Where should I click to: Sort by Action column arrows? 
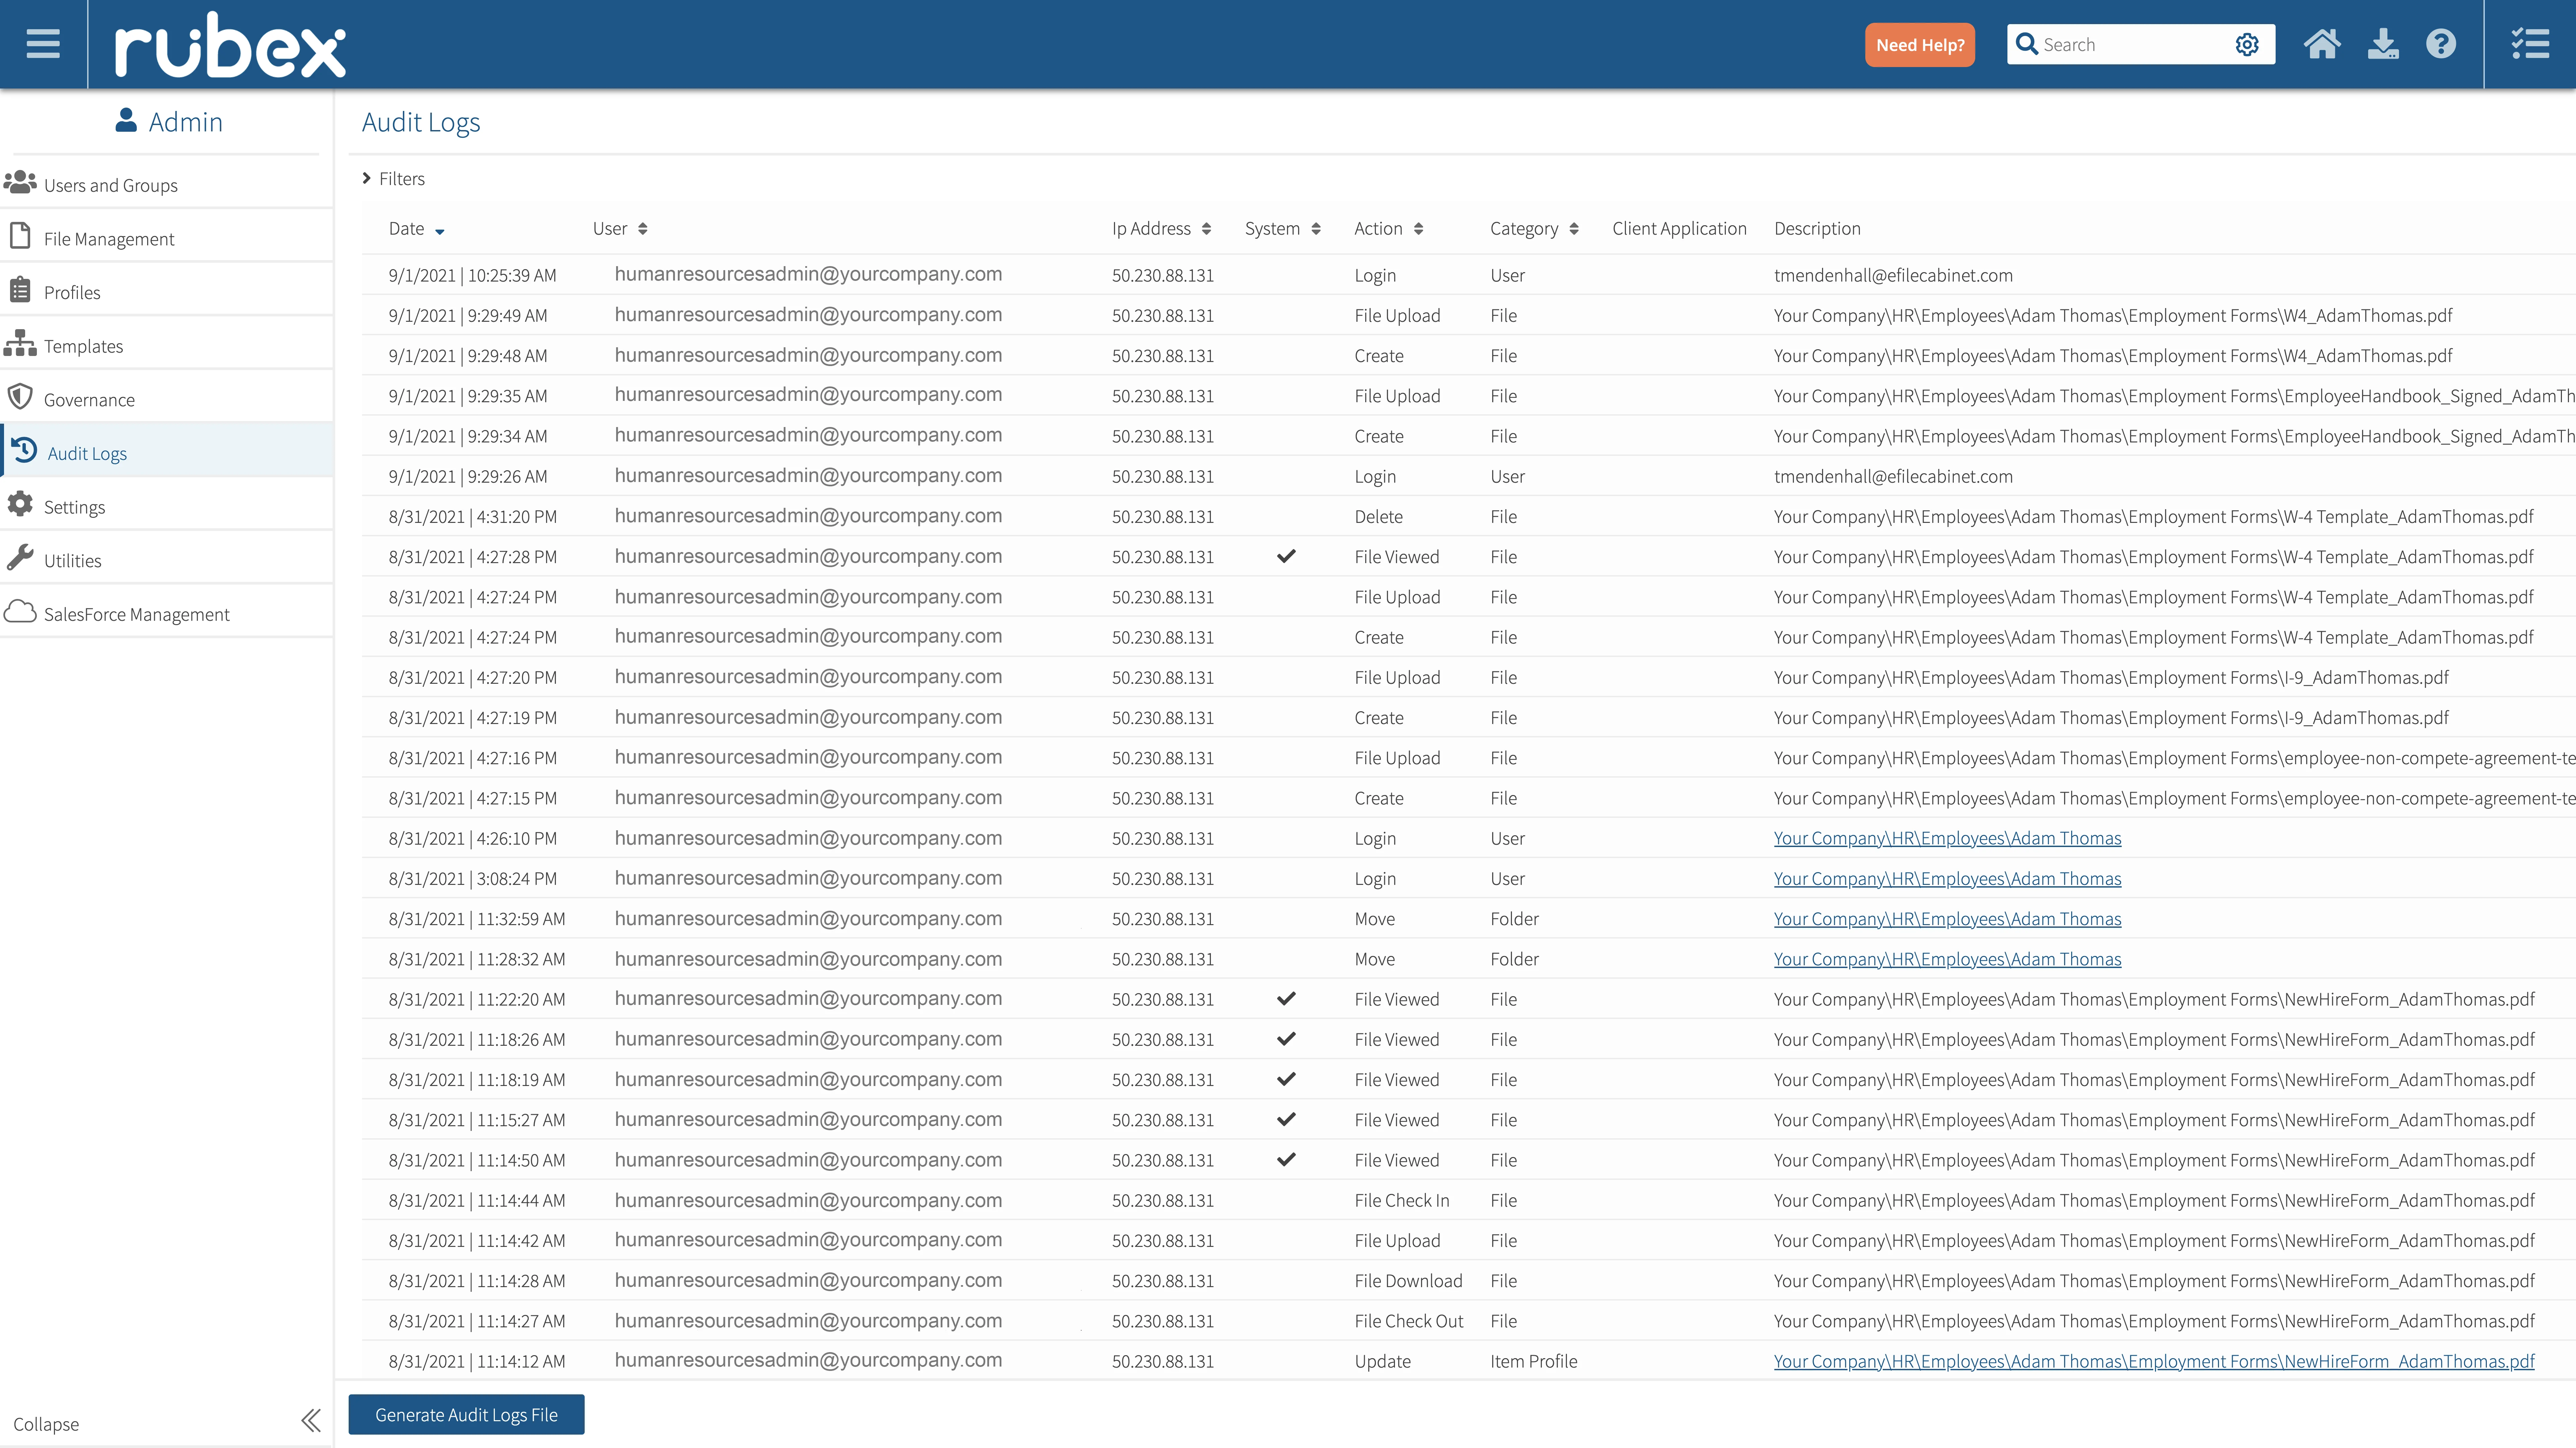(x=1418, y=229)
